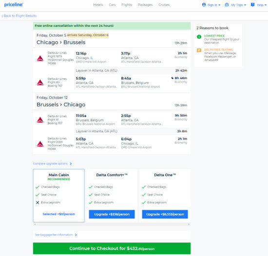Click the 13h 59m total duration
Screen dimensions: 268x256
[181, 105]
